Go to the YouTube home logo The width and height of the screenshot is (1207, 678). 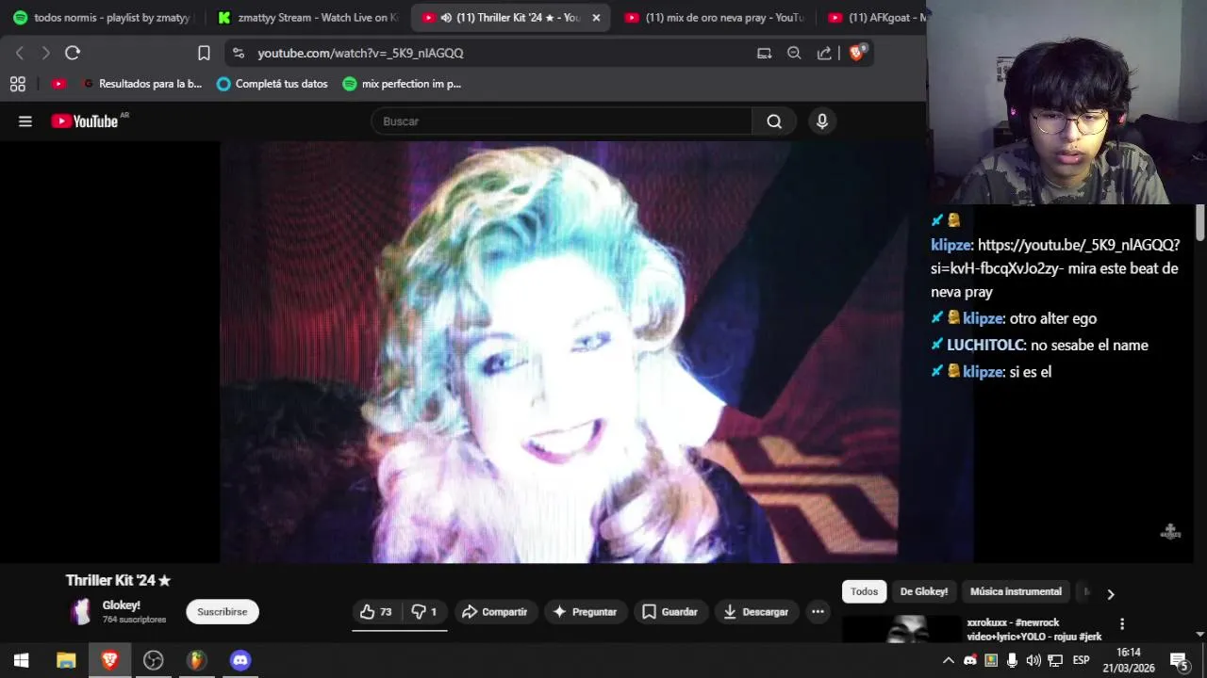pyautogui.click(x=85, y=121)
